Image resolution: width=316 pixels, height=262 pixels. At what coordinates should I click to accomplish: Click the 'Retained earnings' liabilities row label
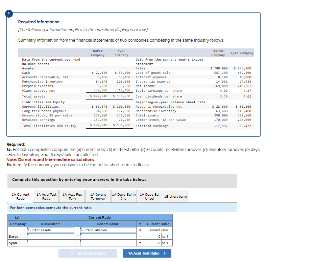point(38,120)
